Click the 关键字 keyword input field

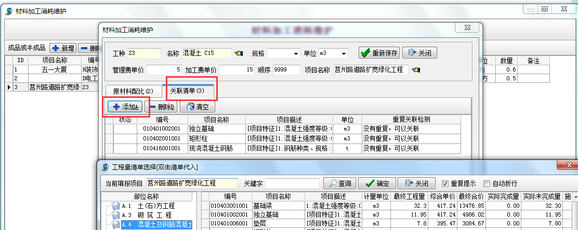coord(293,183)
